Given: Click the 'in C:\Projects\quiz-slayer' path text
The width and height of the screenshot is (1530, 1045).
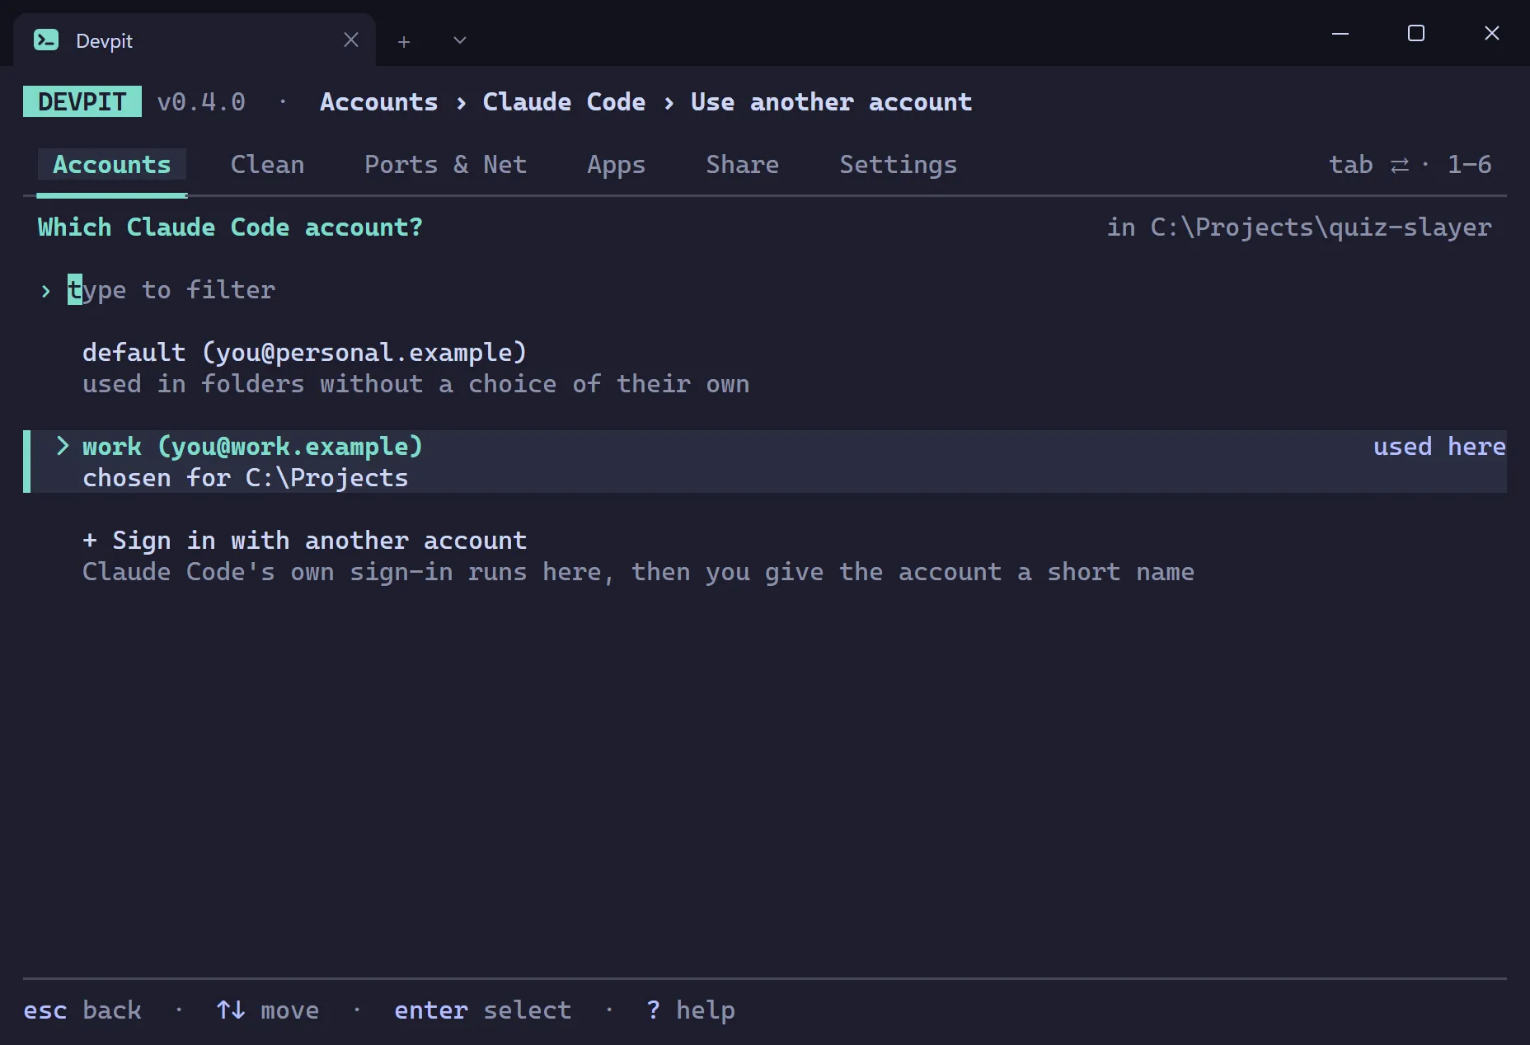Looking at the screenshot, I should click(1298, 227).
